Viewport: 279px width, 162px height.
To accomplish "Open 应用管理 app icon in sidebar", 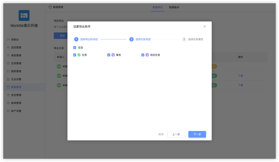I will pyautogui.click(x=8, y=63).
